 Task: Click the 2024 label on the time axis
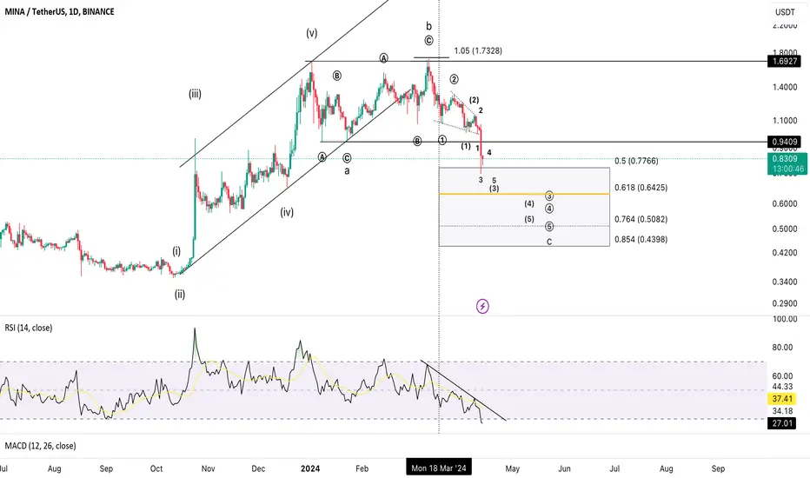click(x=310, y=468)
